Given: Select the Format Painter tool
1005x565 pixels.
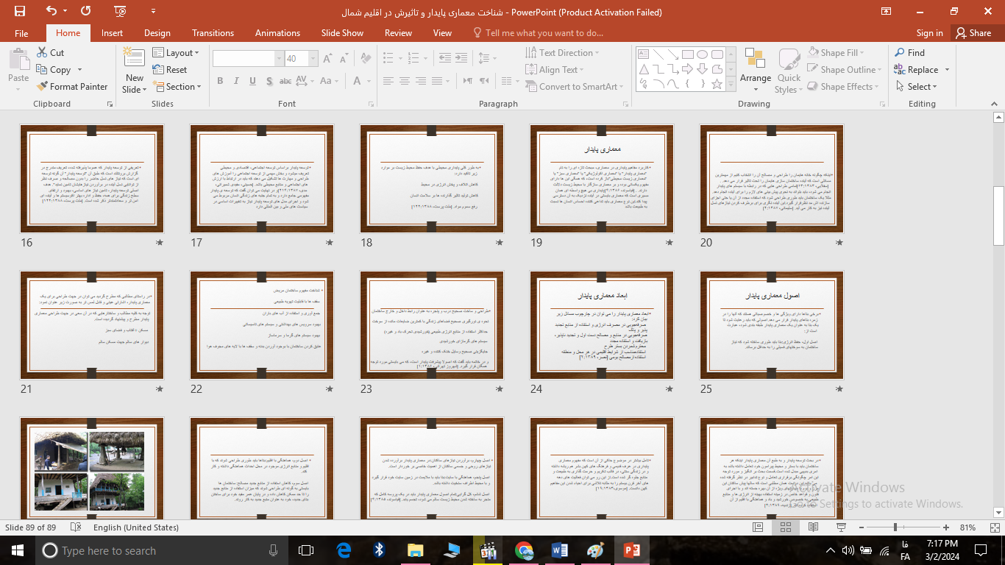Looking at the screenshot, I should [72, 86].
